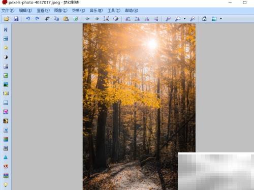Click the open file folder icon
Viewport: 254px width, 190px height.
pyautogui.click(x=7, y=19)
